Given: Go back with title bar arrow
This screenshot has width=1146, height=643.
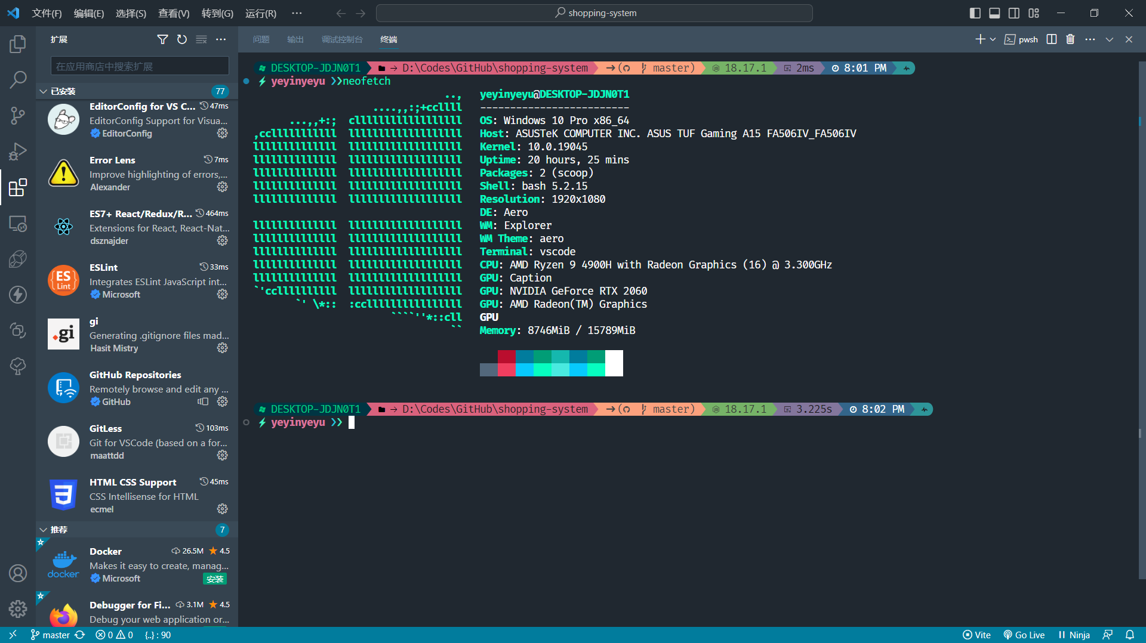Looking at the screenshot, I should point(341,13).
